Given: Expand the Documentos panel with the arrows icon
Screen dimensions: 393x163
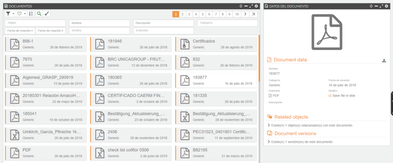Looking at the screenshot, I should click(x=251, y=6).
